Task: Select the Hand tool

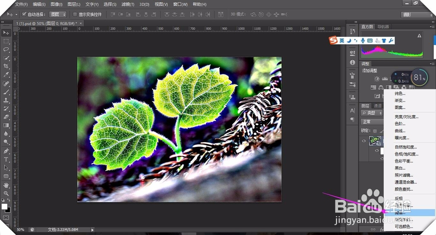Action: point(6,185)
